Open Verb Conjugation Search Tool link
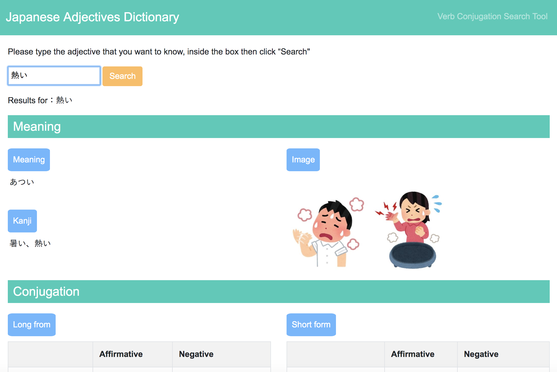This screenshot has height=372, width=557. click(x=492, y=16)
